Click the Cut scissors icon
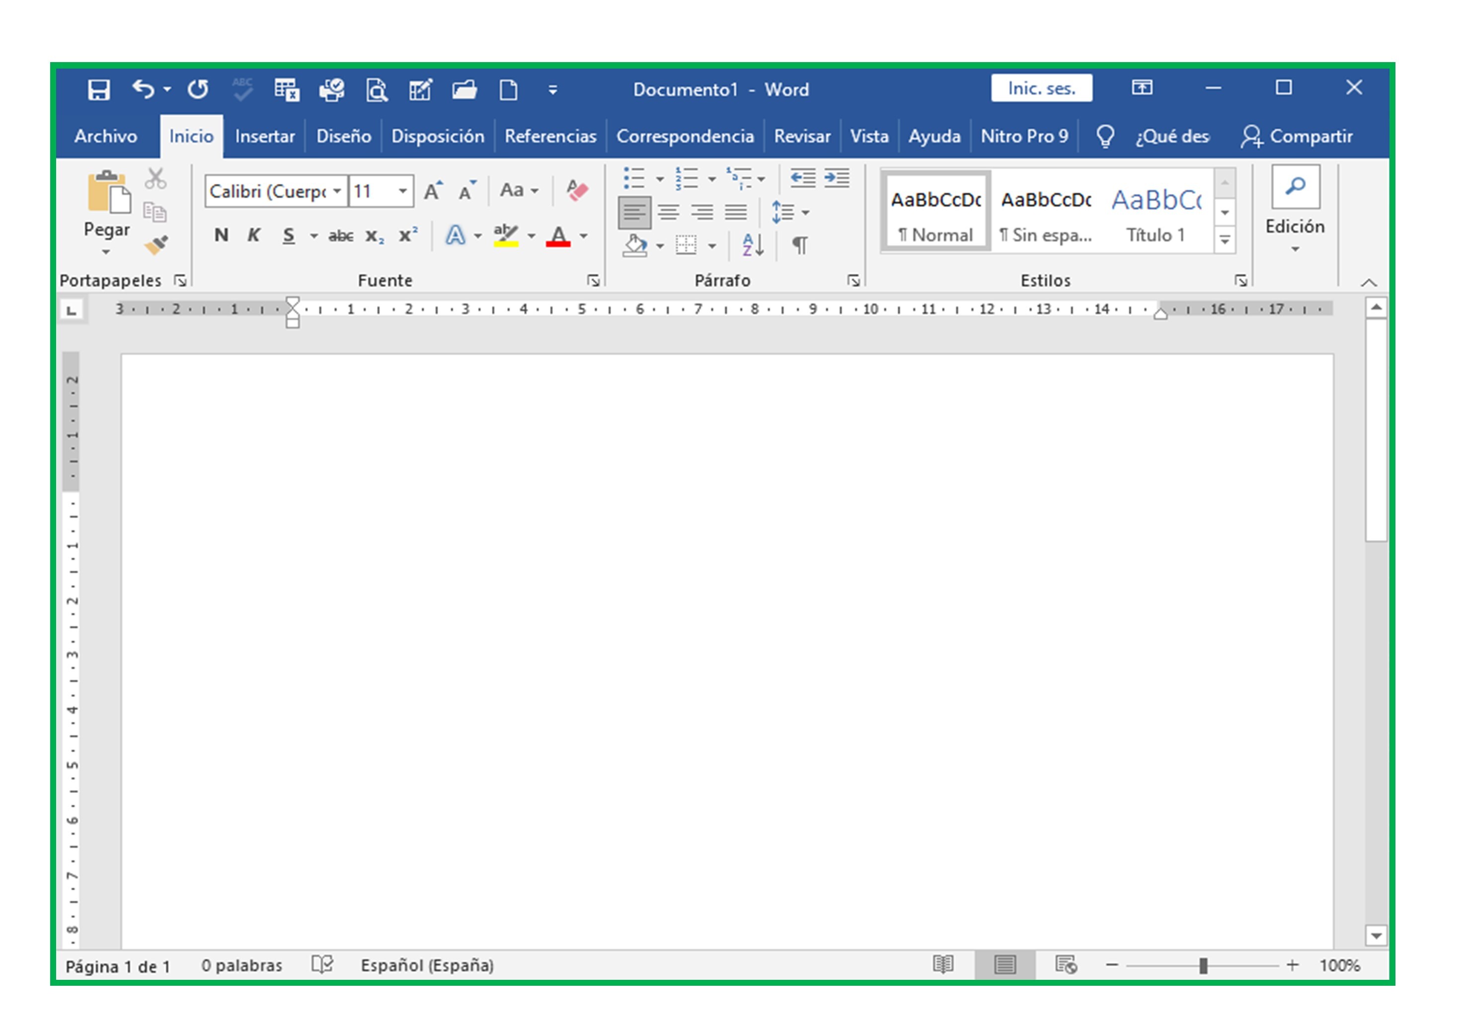The width and height of the screenshot is (1467, 1027). (x=155, y=178)
